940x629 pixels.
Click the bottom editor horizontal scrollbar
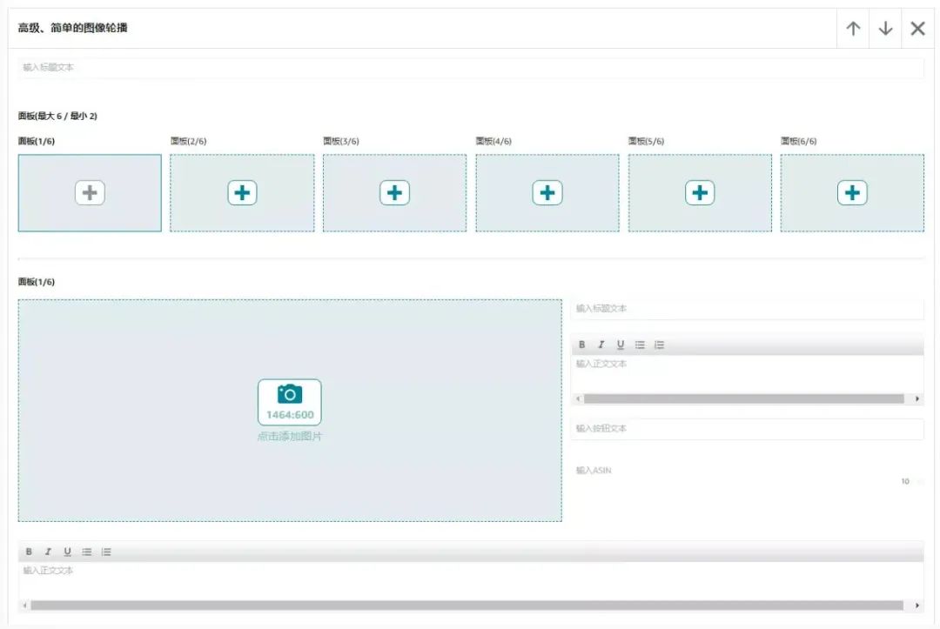click(x=467, y=606)
